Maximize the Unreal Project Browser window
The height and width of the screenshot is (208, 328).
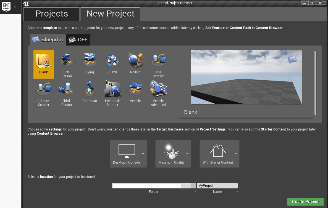click(311, 3)
